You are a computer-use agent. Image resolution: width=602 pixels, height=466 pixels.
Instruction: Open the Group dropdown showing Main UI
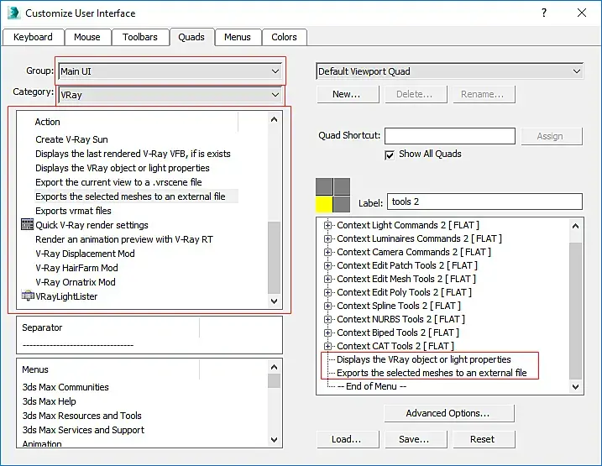(x=170, y=71)
